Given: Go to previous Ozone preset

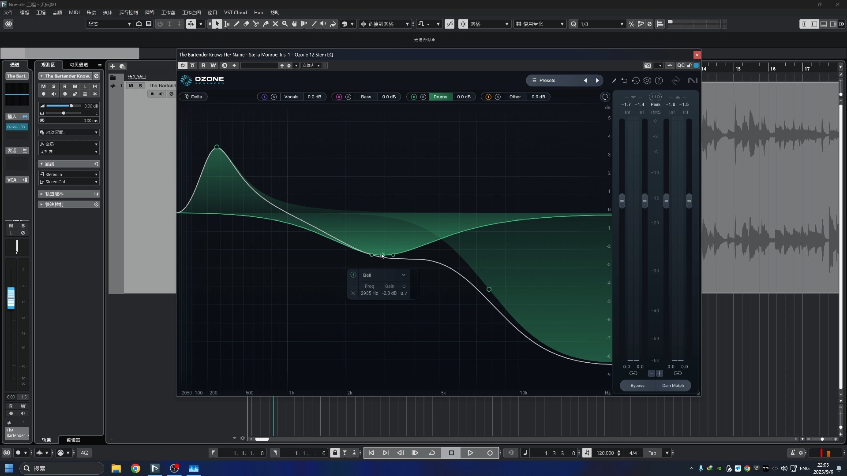Looking at the screenshot, I should [585, 81].
